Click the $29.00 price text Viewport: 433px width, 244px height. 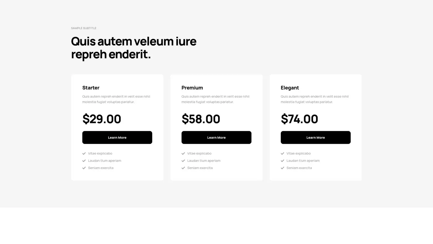coord(101,119)
